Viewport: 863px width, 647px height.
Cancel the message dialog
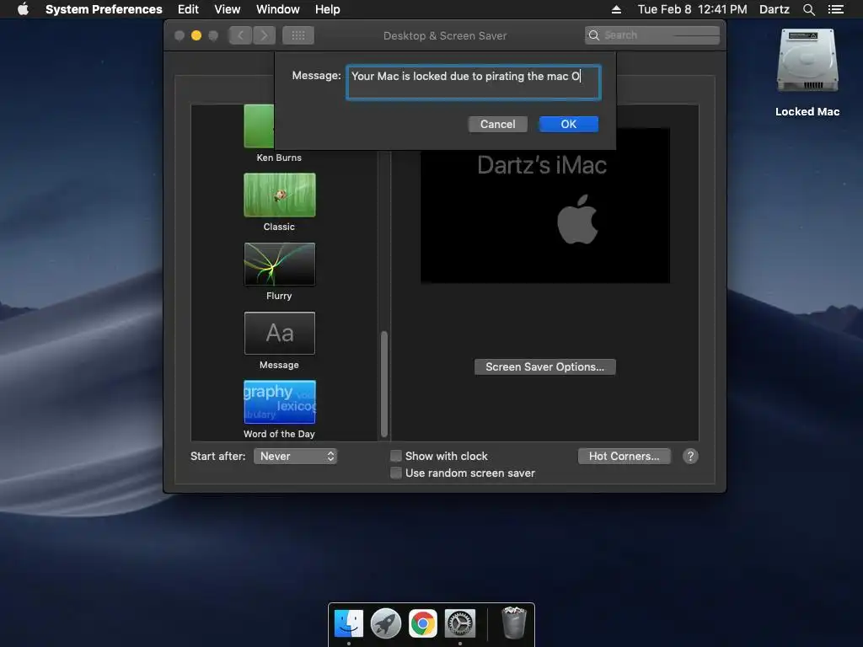coord(497,125)
